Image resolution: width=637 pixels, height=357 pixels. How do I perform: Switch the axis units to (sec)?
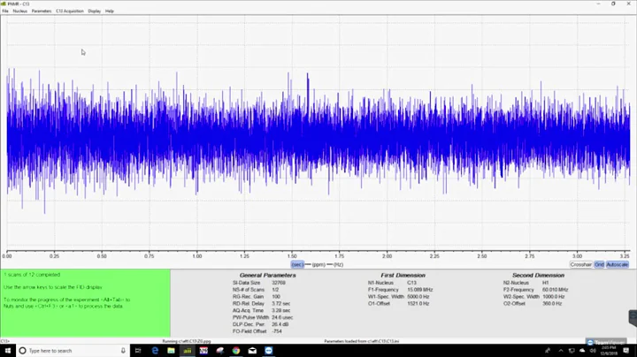297,264
